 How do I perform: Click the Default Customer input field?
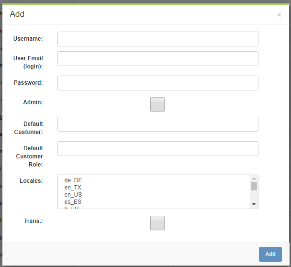(x=157, y=124)
